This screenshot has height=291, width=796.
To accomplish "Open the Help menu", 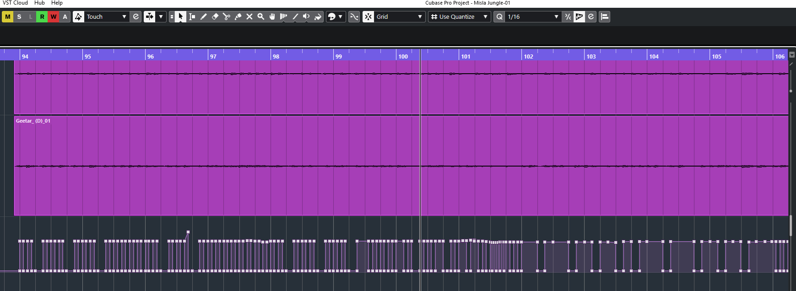I will [x=57, y=3].
